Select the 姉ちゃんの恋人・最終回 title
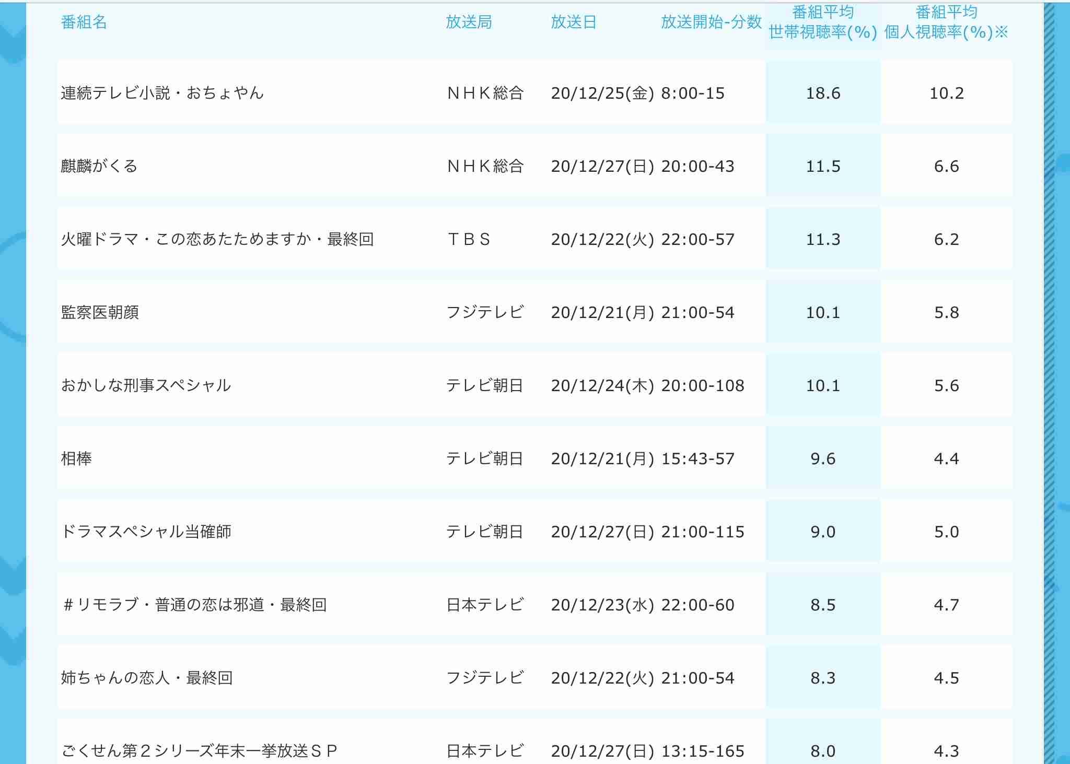Viewport: 1070px width, 764px height. 147,678
